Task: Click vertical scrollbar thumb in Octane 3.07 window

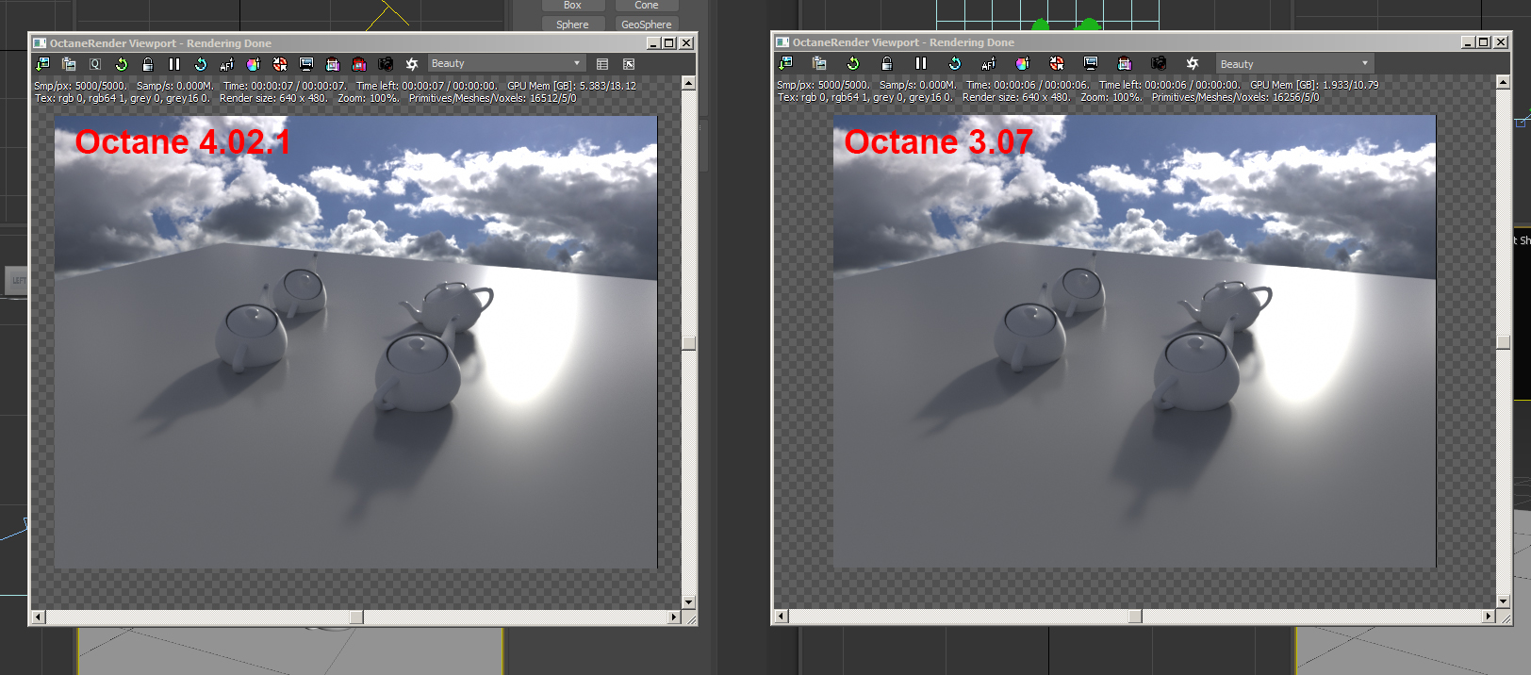Action: 1504,342
